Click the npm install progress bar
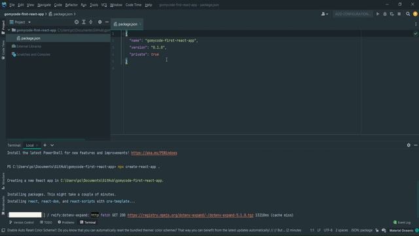The image size is (419, 236). 25,215
